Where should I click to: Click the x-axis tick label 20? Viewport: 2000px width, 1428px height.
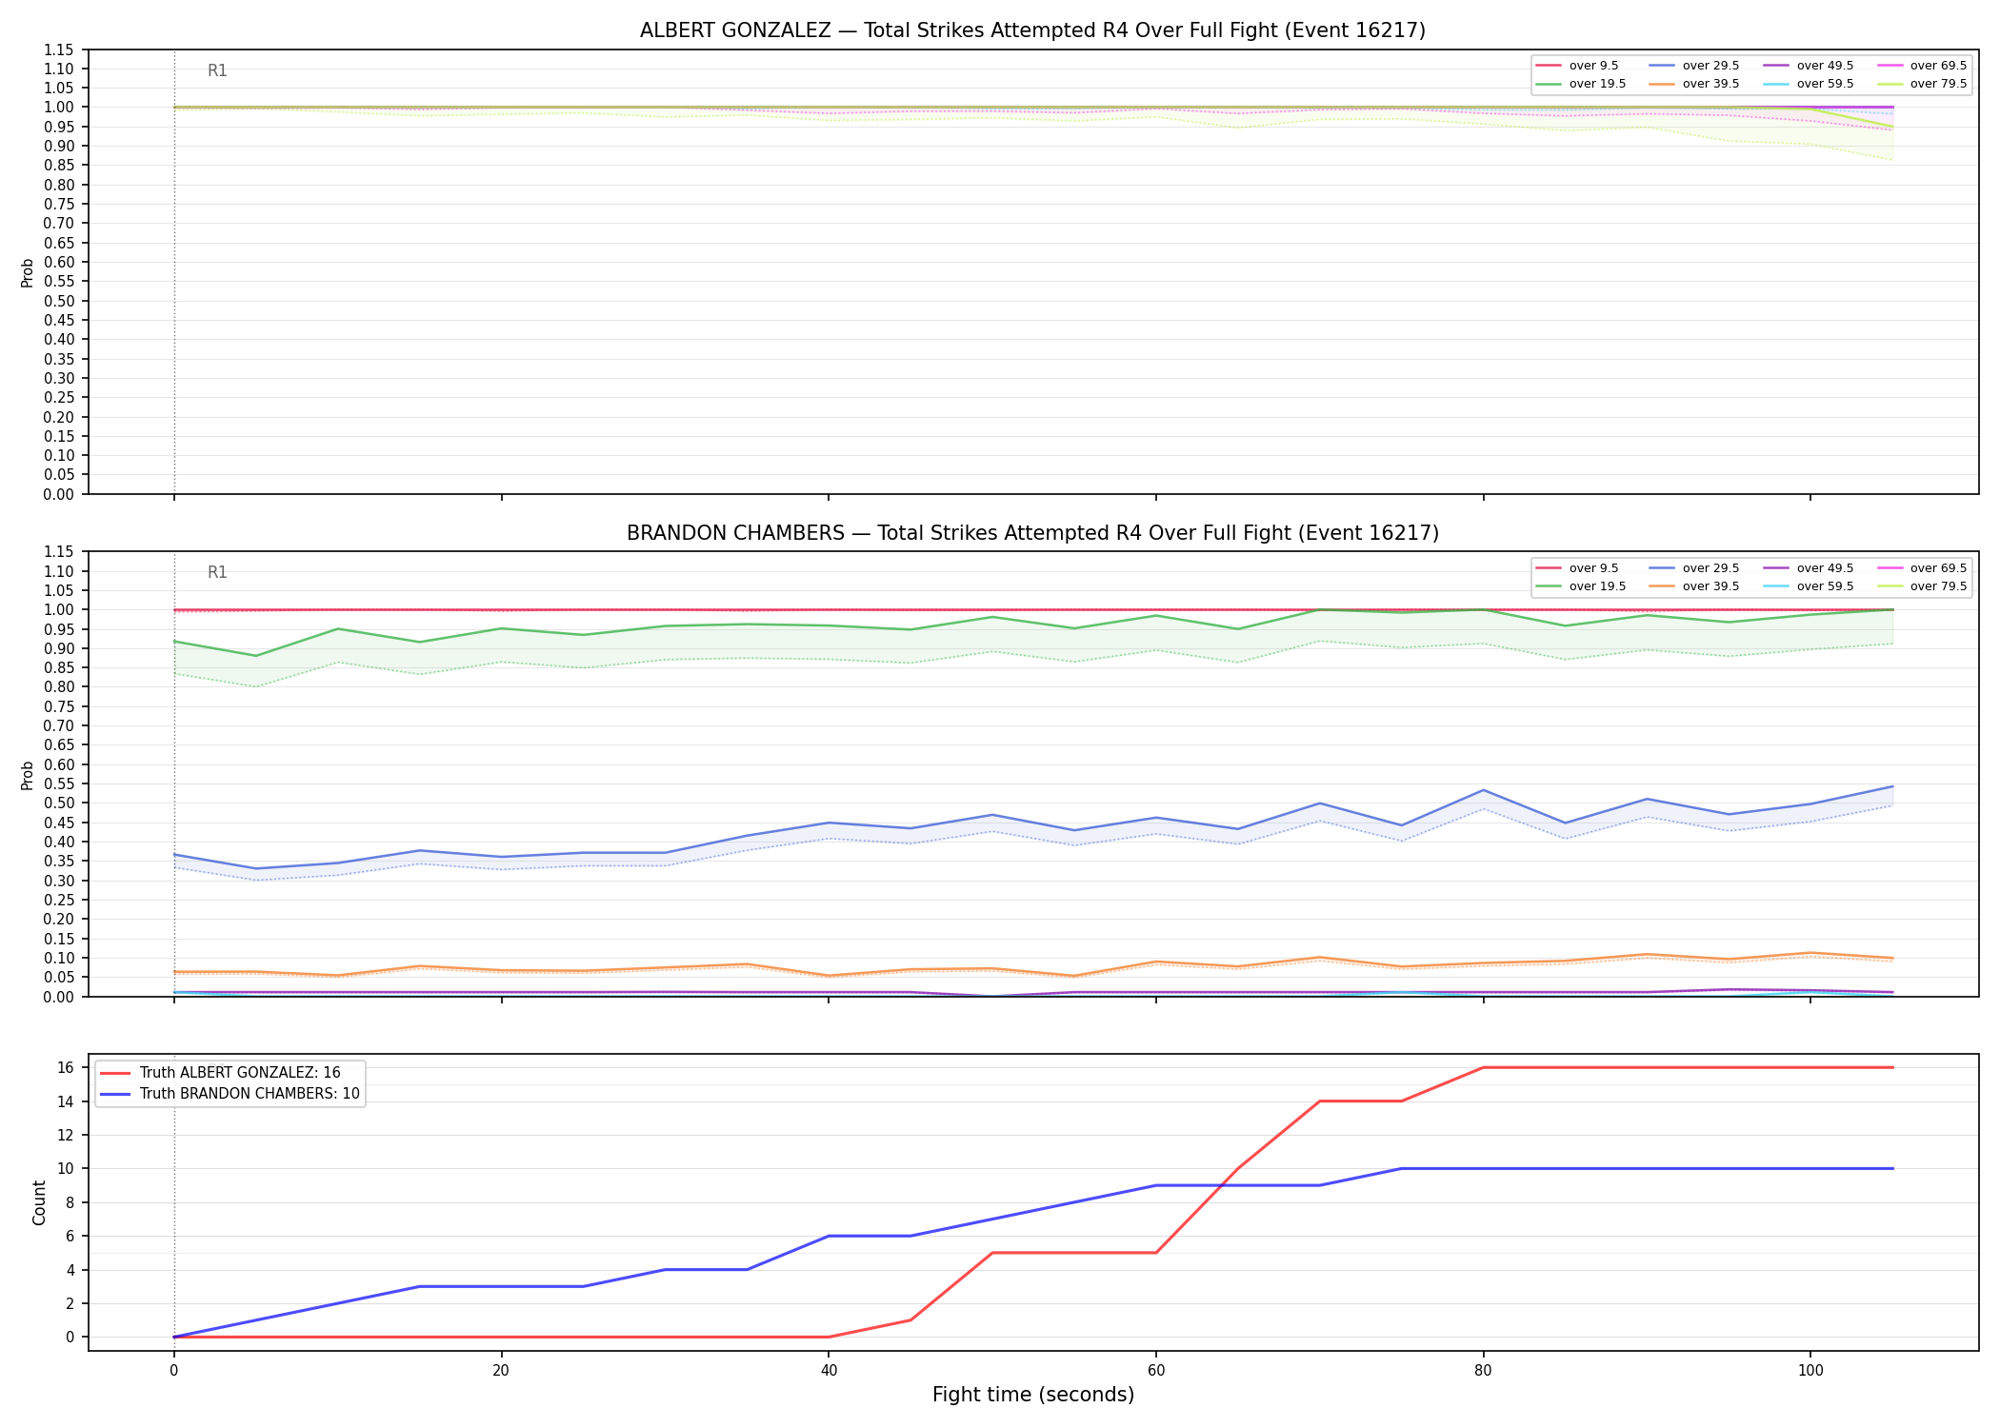click(x=501, y=1371)
